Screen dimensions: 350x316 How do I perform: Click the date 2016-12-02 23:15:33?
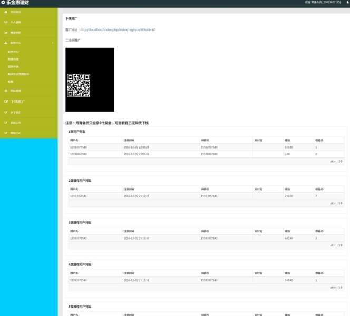[137, 280]
